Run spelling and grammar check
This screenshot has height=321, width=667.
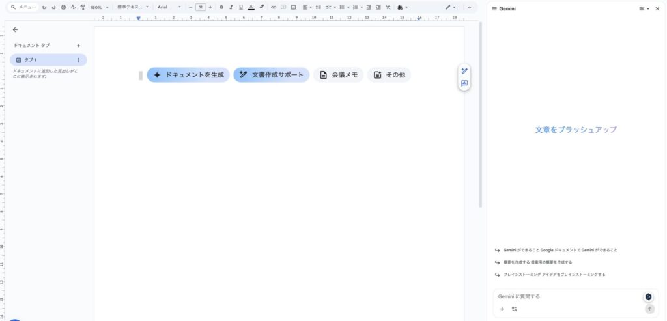[73, 7]
